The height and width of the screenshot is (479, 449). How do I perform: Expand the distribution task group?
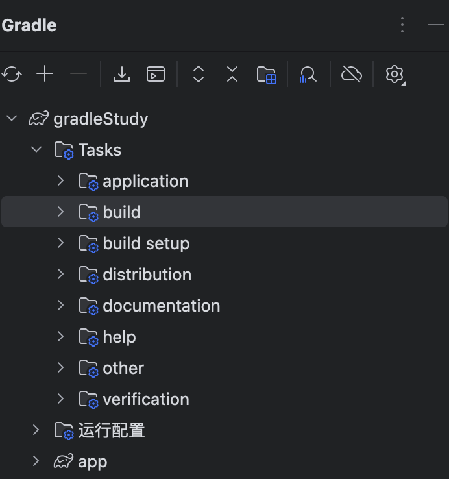pyautogui.click(x=61, y=274)
